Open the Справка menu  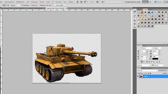click(x=71, y=2)
